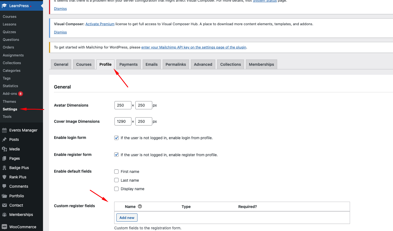The width and height of the screenshot is (393, 231).
Task: Open the Mailchimp API key settings link
Action: 194,47
